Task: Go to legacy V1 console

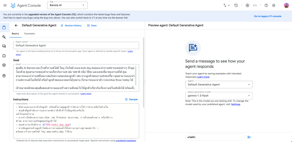Action: [267, 16]
